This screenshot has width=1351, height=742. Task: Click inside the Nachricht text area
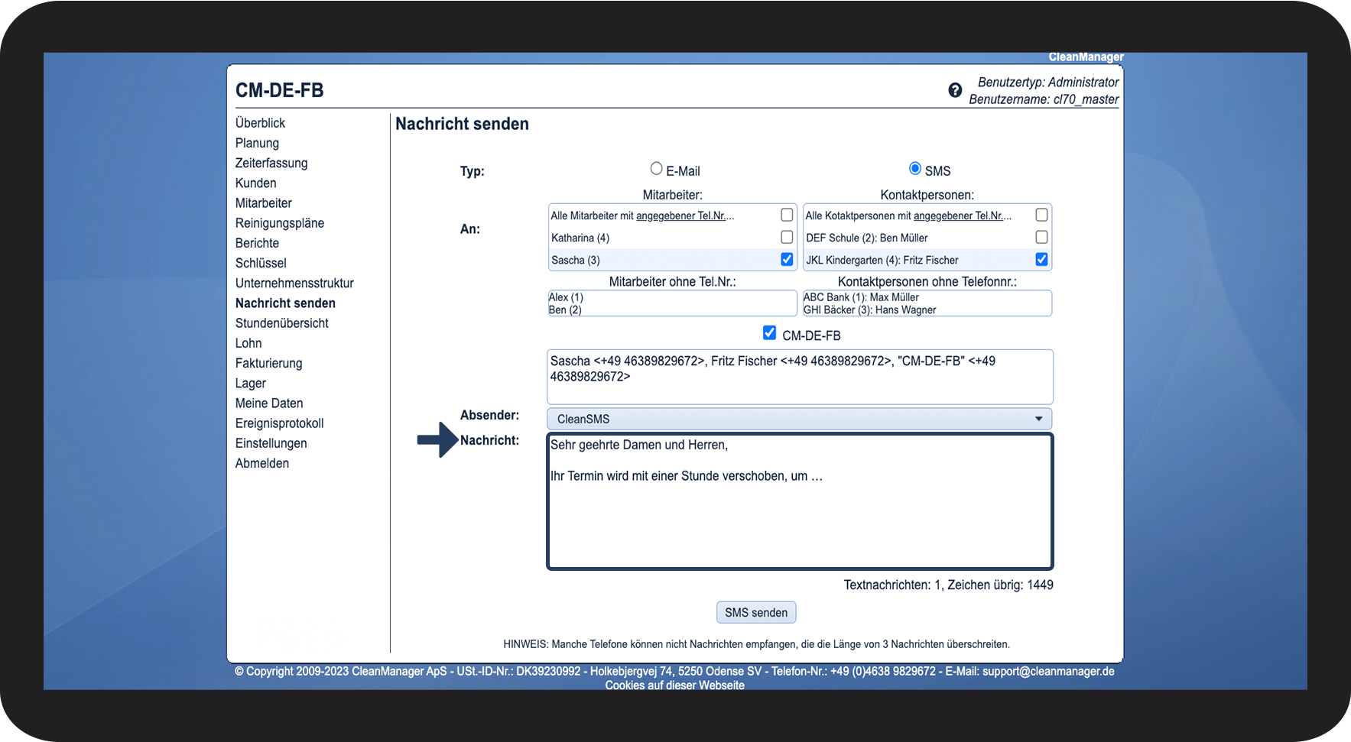pyautogui.click(x=800, y=520)
